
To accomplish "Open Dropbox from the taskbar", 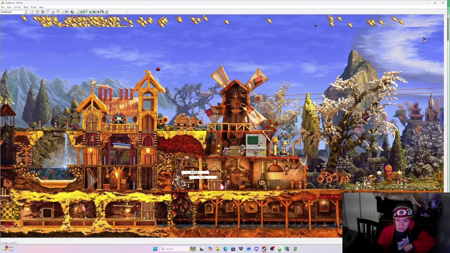I will pos(241,249).
